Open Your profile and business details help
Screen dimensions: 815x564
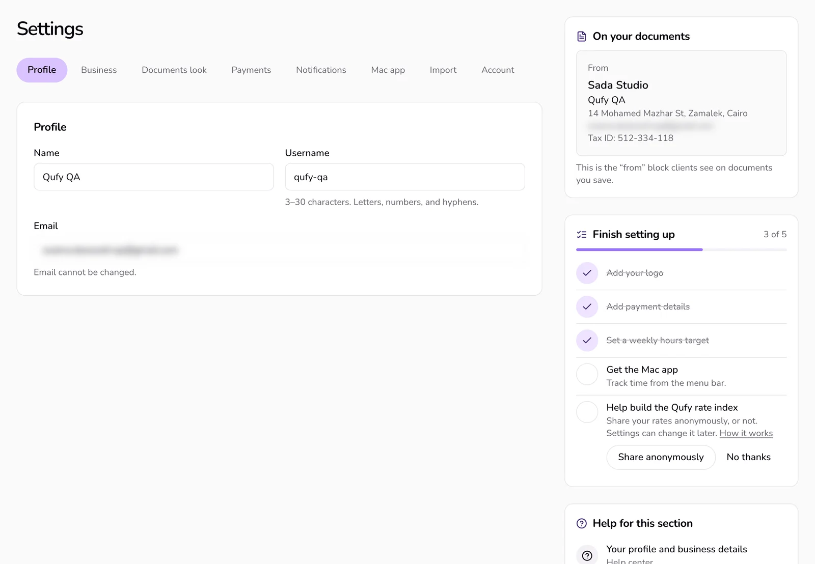(x=681, y=554)
